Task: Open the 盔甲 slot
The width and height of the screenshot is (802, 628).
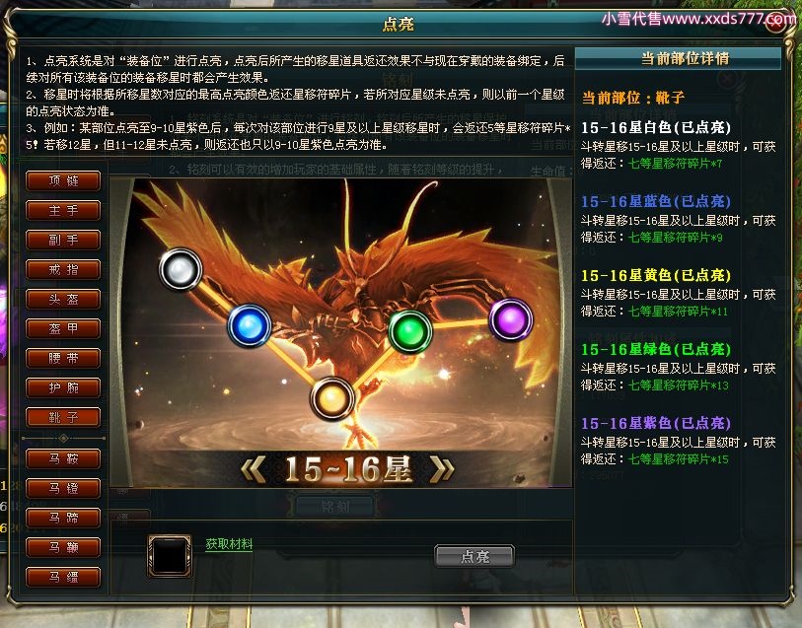Action: [x=63, y=328]
